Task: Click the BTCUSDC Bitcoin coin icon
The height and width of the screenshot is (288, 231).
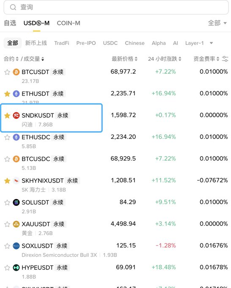Action: 16,159
